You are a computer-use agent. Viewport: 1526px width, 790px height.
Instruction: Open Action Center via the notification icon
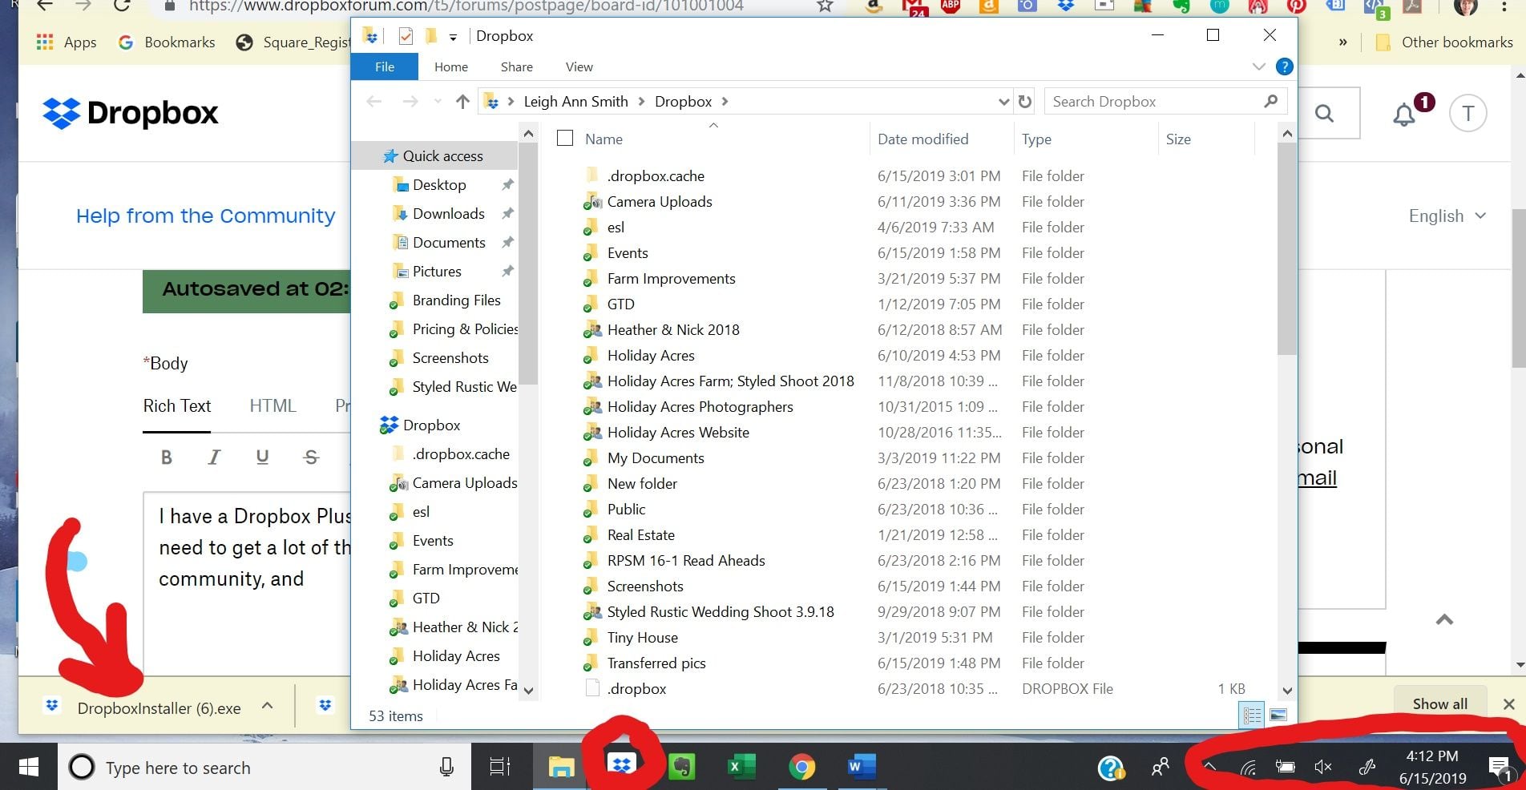pos(1500,767)
